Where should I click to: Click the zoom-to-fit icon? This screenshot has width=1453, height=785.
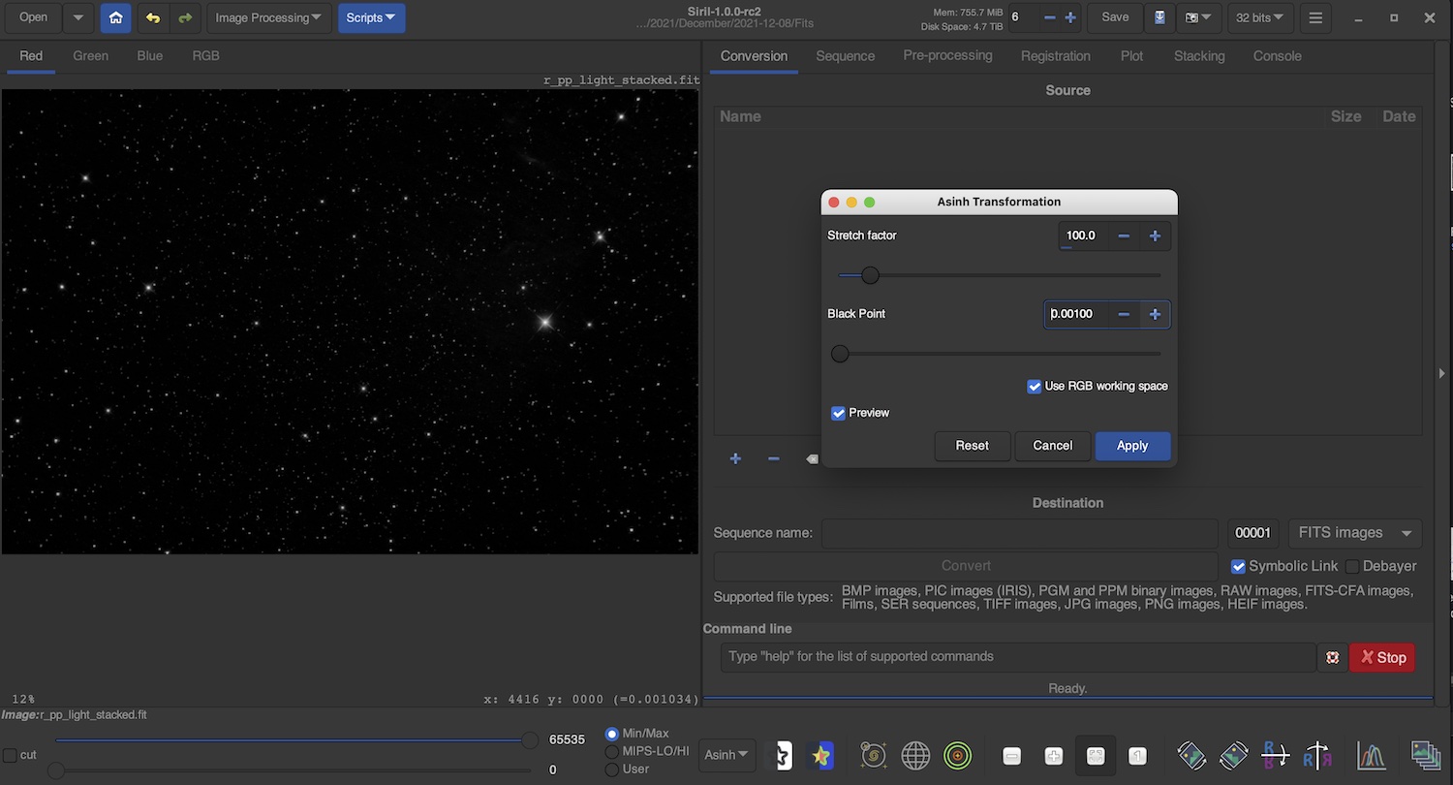1096,755
